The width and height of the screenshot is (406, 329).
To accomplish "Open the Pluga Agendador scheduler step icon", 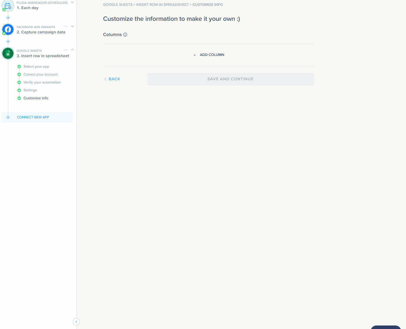I will tap(8, 6).
